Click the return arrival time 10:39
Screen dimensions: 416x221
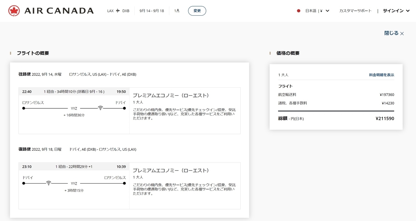tap(121, 167)
